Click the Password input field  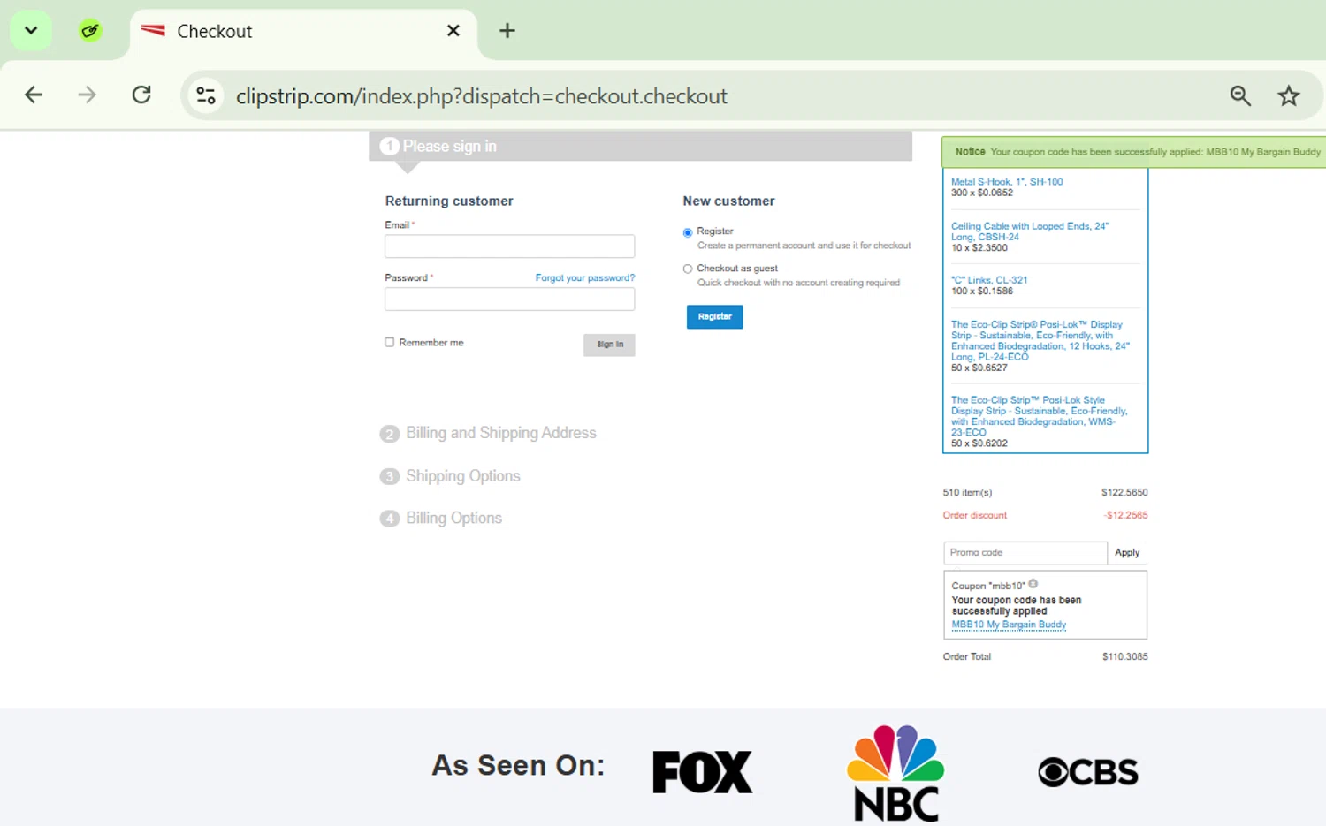509,299
